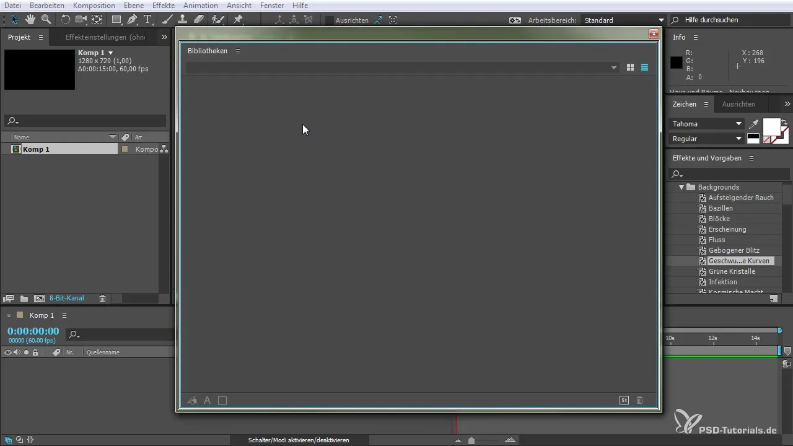Select the Puppet Pin tool
The width and height of the screenshot is (793, 446).
coord(238,20)
